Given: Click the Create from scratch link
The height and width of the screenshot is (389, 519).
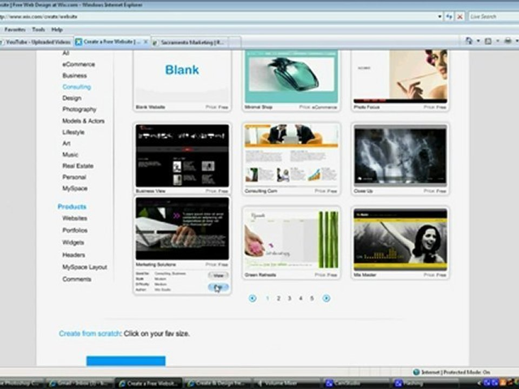Looking at the screenshot, I should tap(90, 333).
